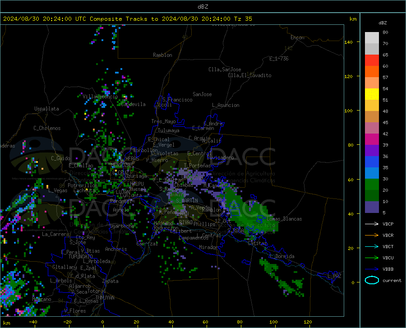Click the TUPUNGATO label on map

click(x=81, y=257)
